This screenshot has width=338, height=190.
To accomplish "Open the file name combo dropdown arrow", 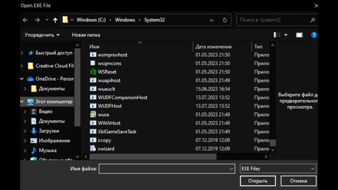I will point(231,169).
